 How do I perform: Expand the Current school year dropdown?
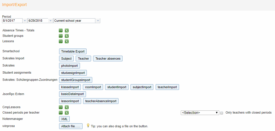pos(98,21)
